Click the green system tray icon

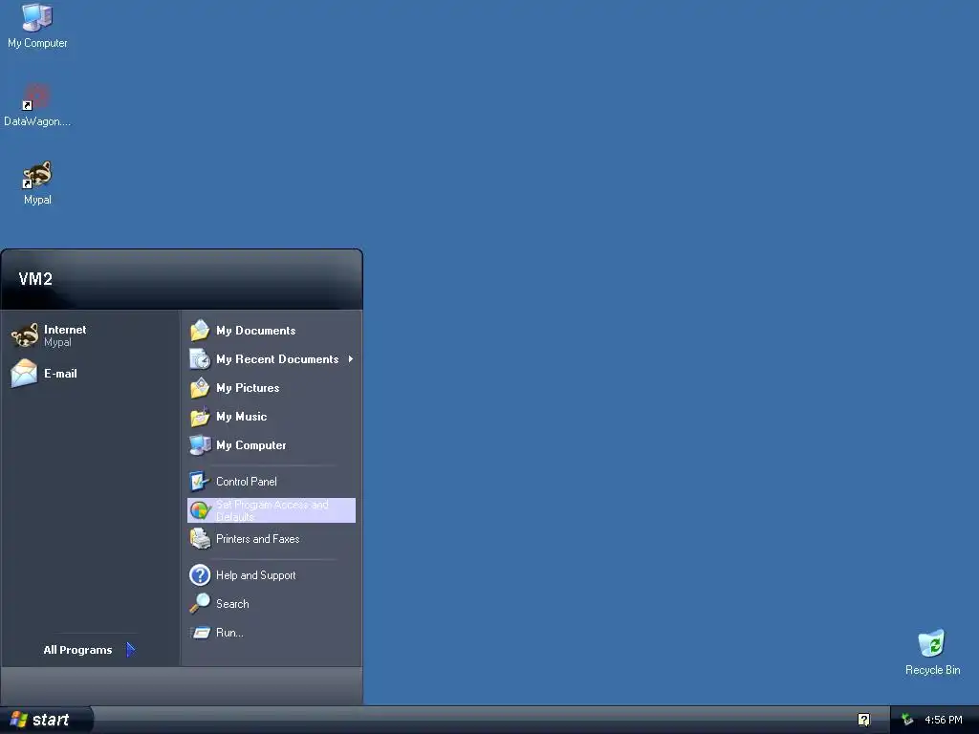906,720
